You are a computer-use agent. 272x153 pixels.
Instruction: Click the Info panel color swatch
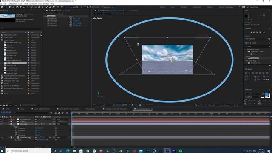tap(246, 16)
